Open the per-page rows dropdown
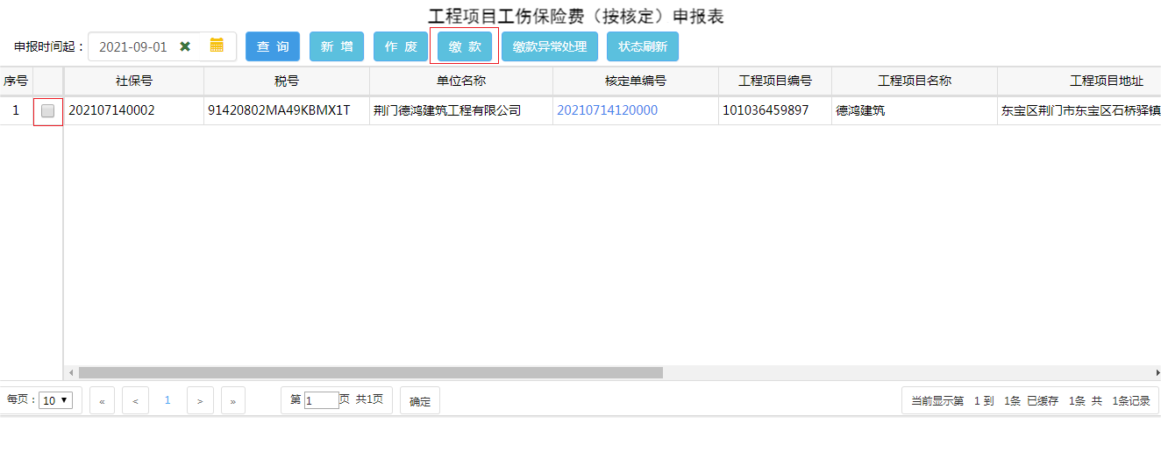This screenshot has width=1161, height=473. (x=56, y=400)
